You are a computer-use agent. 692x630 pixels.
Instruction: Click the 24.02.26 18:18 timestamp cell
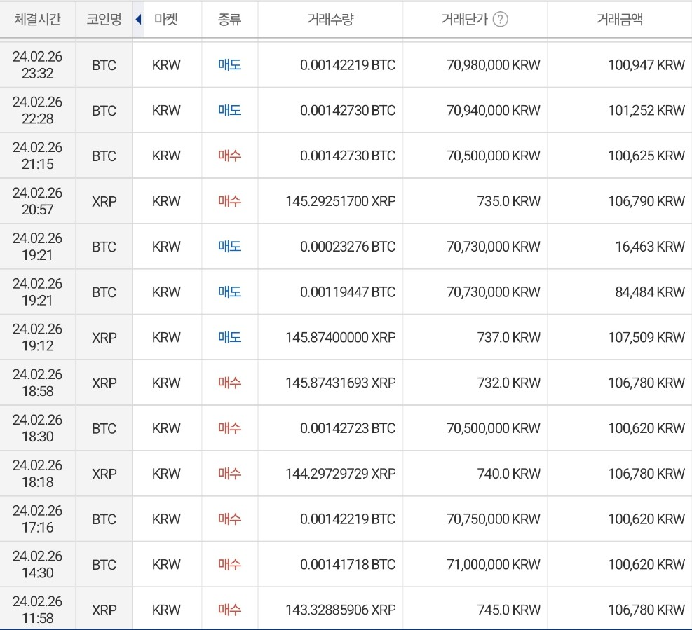[38, 474]
